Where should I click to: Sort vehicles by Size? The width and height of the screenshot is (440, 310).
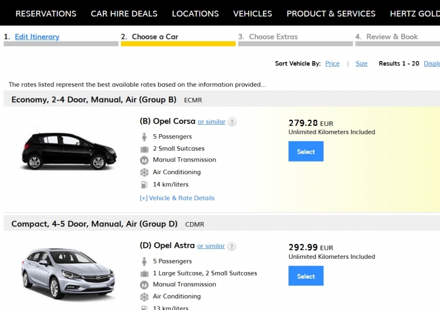(x=361, y=64)
